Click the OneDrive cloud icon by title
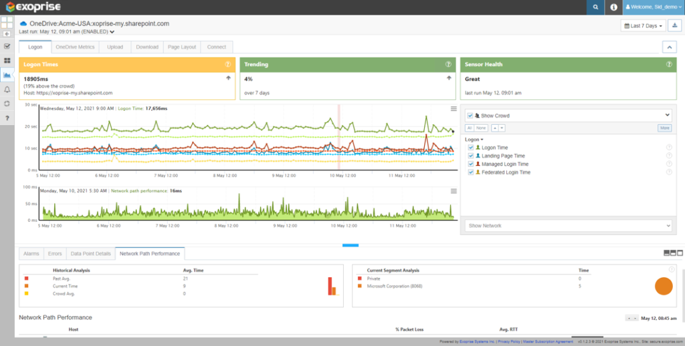Viewport: 685px width, 346px height. tap(23, 23)
